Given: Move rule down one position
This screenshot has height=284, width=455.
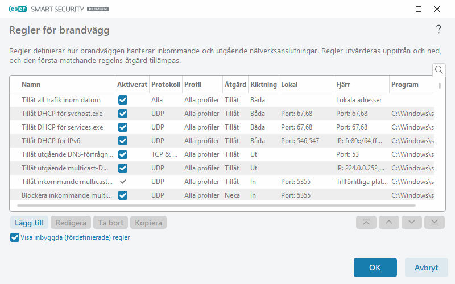Looking at the screenshot, I should click(411, 222).
